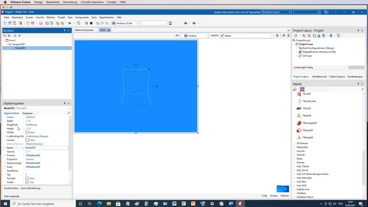Viewport: 368px width, 207px height.
Task: Click the pin icon of Struktur panel
Action: [64, 30]
